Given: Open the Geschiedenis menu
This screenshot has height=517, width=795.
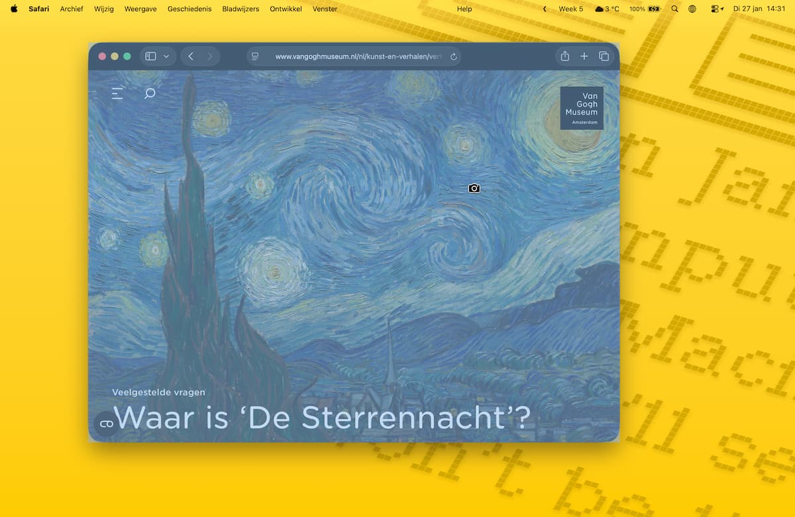Looking at the screenshot, I should tap(189, 9).
